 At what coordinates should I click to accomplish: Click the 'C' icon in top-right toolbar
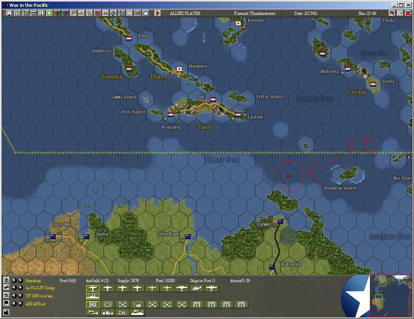click(400, 13)
